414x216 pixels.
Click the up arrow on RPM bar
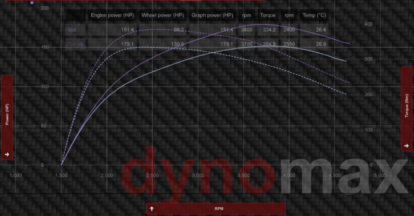[152, 209]
